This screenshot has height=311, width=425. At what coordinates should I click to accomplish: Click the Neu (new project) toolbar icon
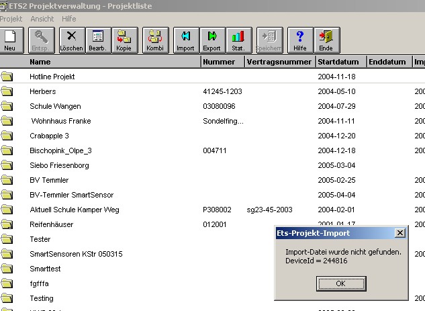(10, 40)
